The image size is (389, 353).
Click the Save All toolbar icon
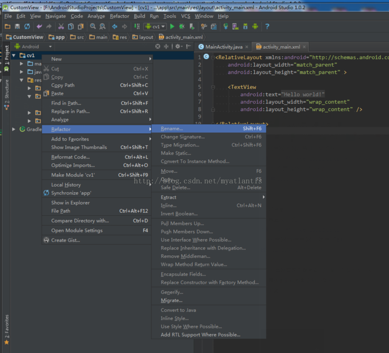click(x=17, y=26)
